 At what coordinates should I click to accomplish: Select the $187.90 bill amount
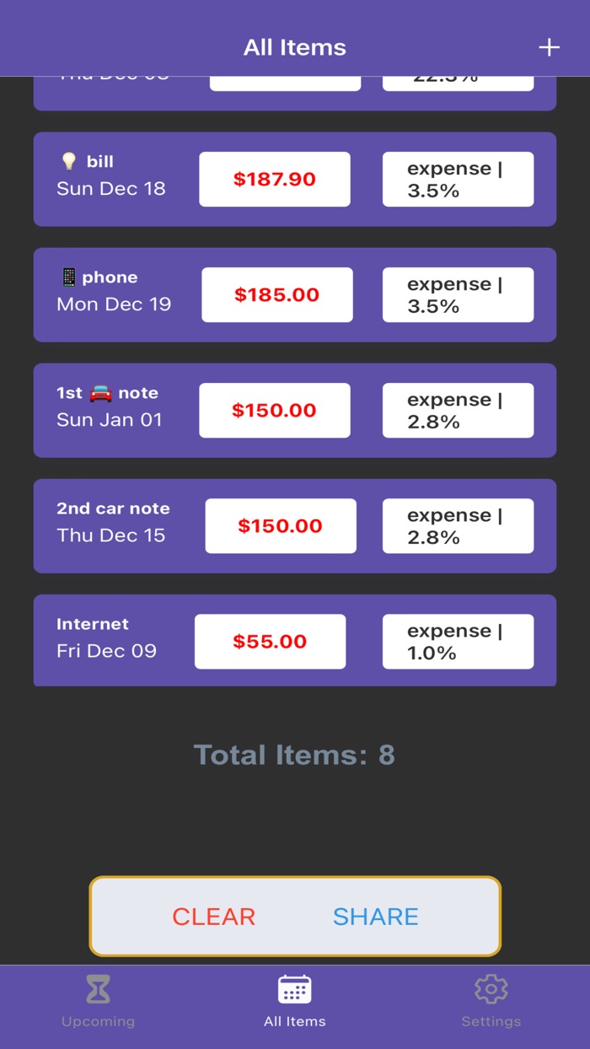pos(275,180)
